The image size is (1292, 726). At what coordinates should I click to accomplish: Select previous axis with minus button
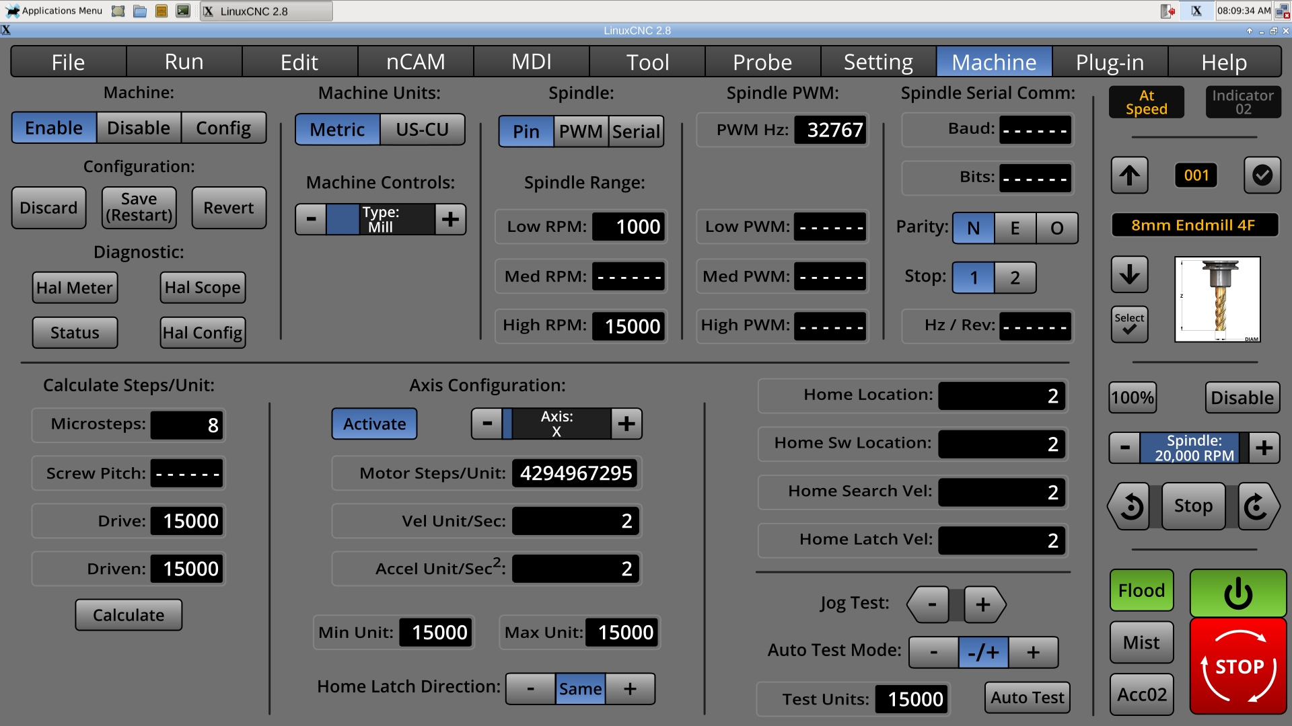pos(487,424)
